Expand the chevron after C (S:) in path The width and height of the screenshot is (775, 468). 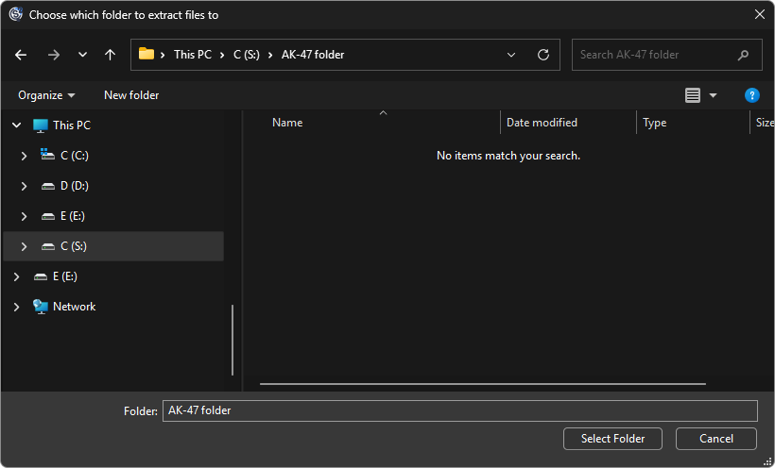coord(270,55)
